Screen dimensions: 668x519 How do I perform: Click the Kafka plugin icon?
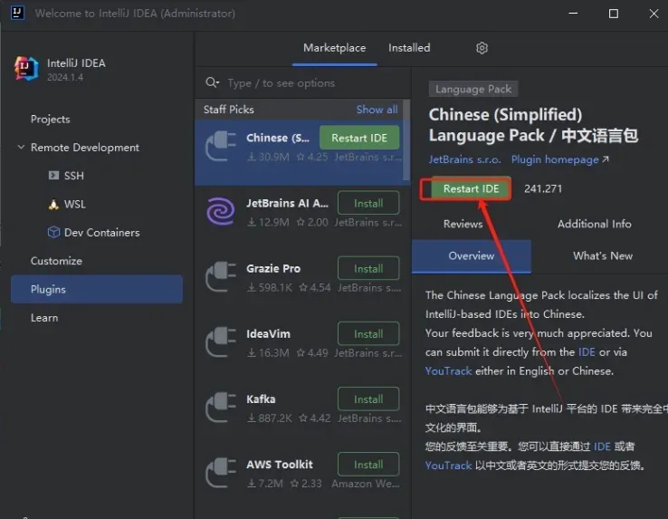[x=220, y=408]
